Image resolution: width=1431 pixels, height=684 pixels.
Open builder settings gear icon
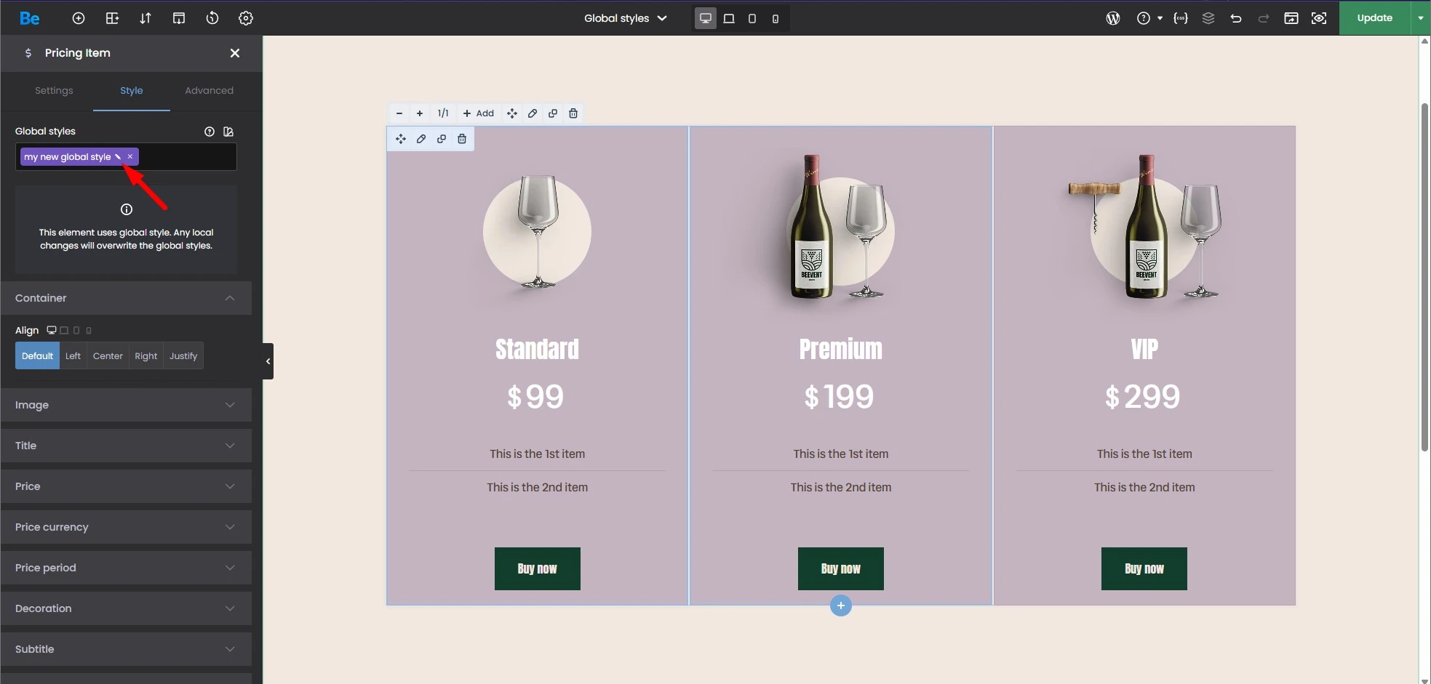point(246,18)
